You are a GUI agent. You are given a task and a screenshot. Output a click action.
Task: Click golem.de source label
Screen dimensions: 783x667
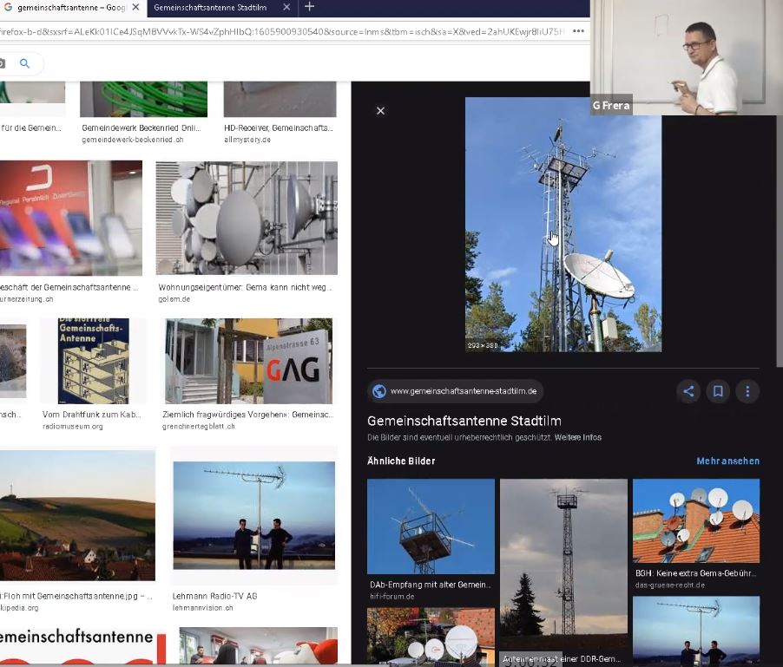pyautogui.click(x=174, y=299)
